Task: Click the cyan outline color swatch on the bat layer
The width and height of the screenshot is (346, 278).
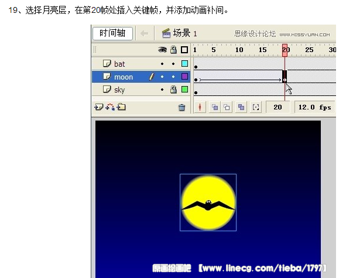Action: point(184,64)
